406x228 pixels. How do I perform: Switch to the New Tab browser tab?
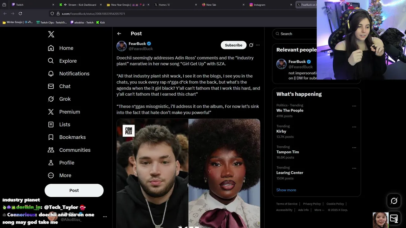click(x=223, y=5)
